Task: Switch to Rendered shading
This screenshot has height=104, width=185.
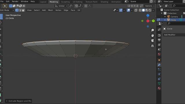Action: [x=150, y=10]
